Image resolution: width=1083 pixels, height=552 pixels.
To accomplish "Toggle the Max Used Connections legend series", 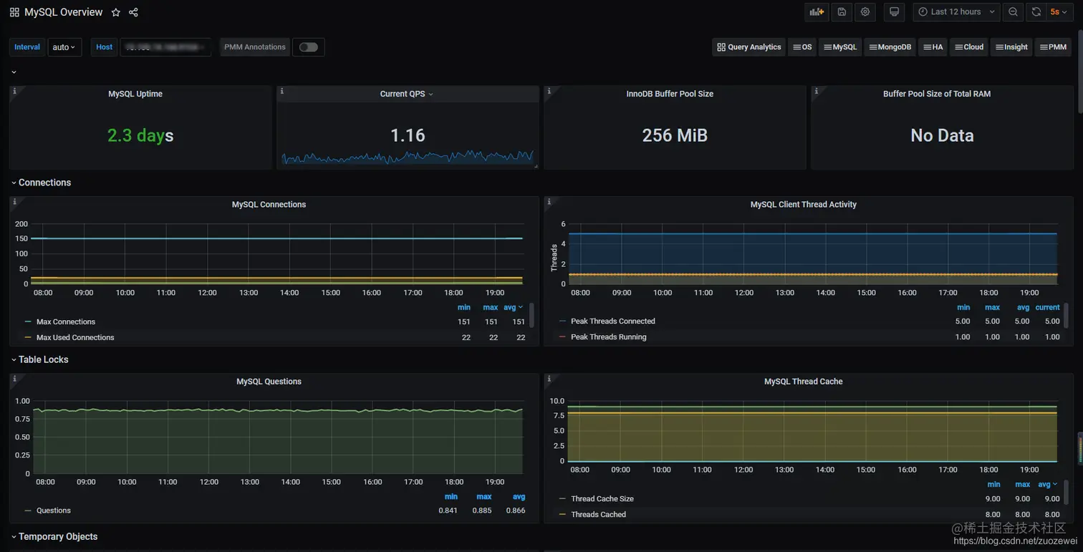I will pyautogui.click(x=75, y=338).
